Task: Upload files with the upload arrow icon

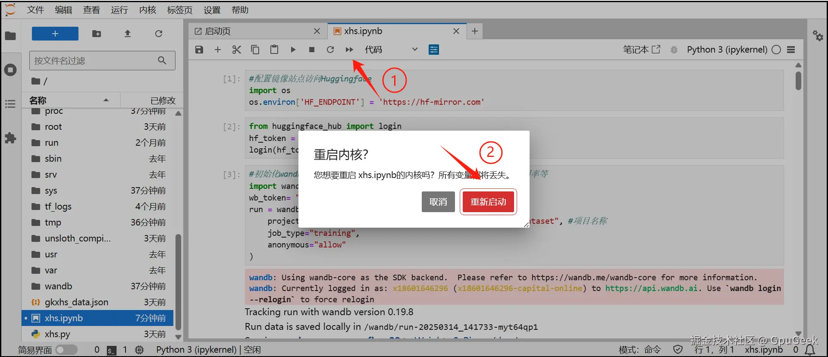Action: click(128, 34)
